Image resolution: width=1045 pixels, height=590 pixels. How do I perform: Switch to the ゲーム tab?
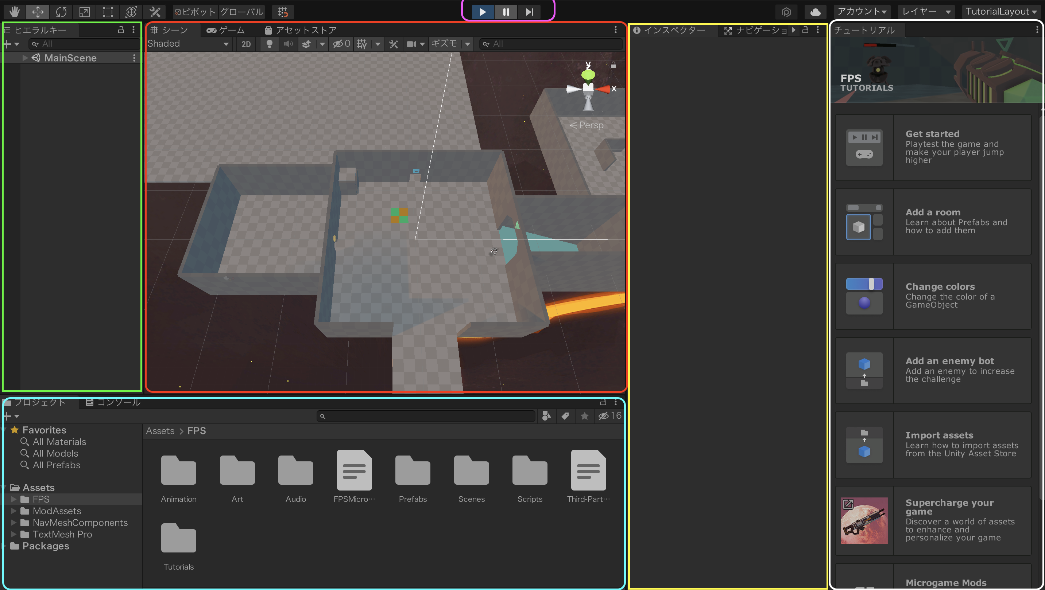[x=225, y=30]
